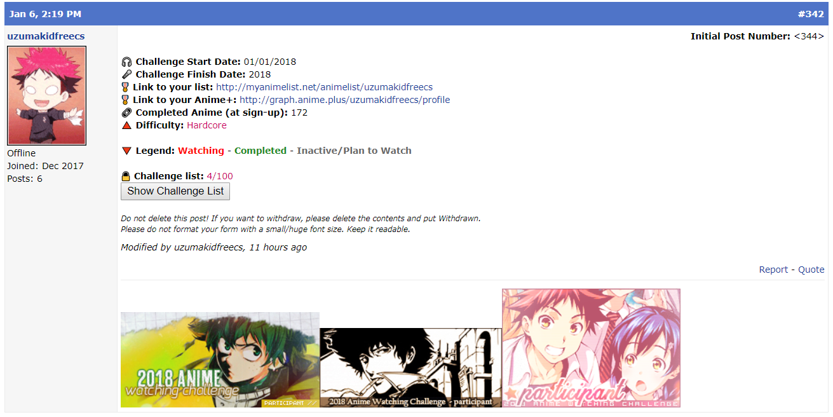This screenshot has width=833, height=417.
Task: Click the uzumakidfreecs avatar image
Action: pos(46,95)
